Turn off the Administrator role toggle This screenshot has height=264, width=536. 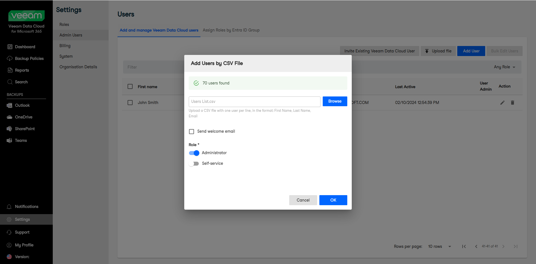(x=194, y=153)
